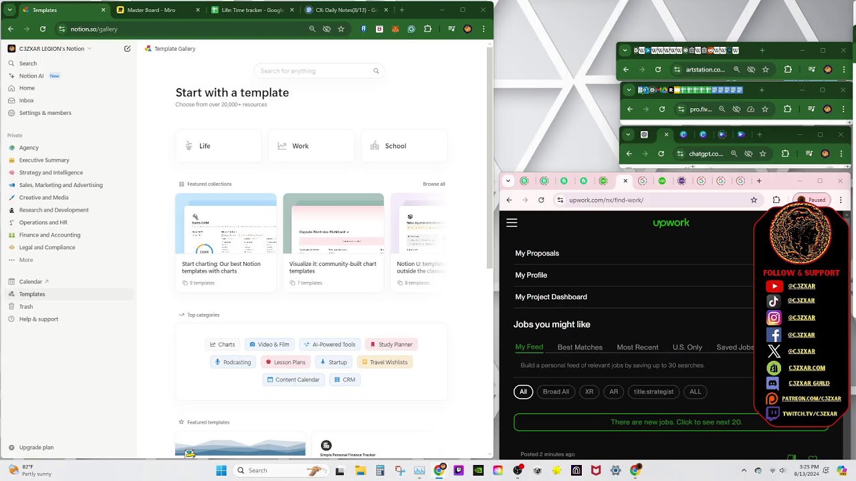
Task: Switch to the Master Board - Miro tab
Action: coord(158,10)
